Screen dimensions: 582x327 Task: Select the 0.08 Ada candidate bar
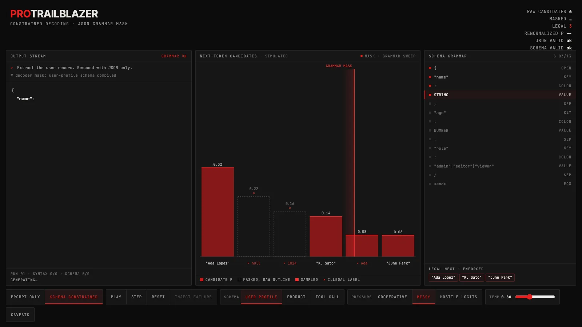(x=362, y=246)
